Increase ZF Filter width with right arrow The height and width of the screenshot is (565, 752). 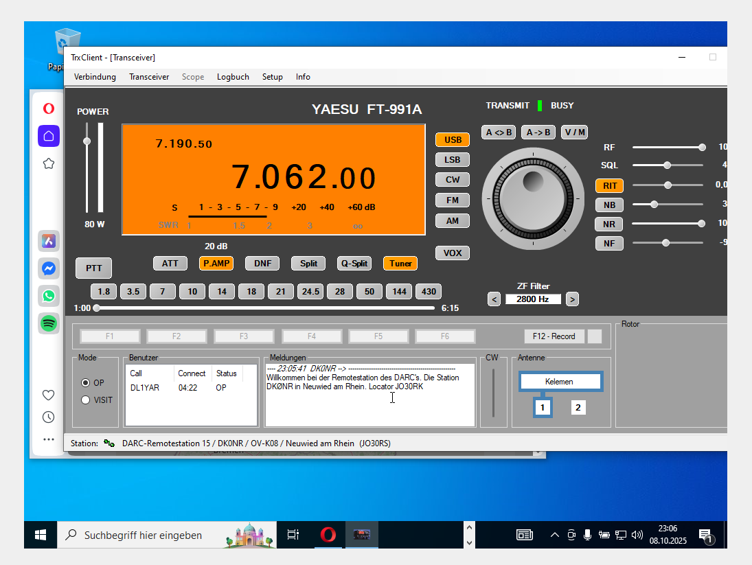[x=572, y=299]
